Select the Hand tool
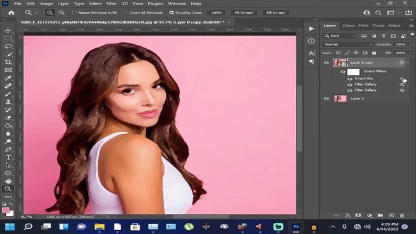The height and width of the screenshot is (234, 416). [x=8, y=181]
